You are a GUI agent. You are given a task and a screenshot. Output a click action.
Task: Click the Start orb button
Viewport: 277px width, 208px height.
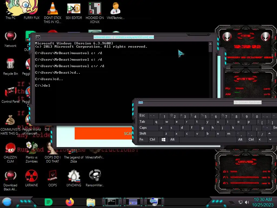[7, 202]
